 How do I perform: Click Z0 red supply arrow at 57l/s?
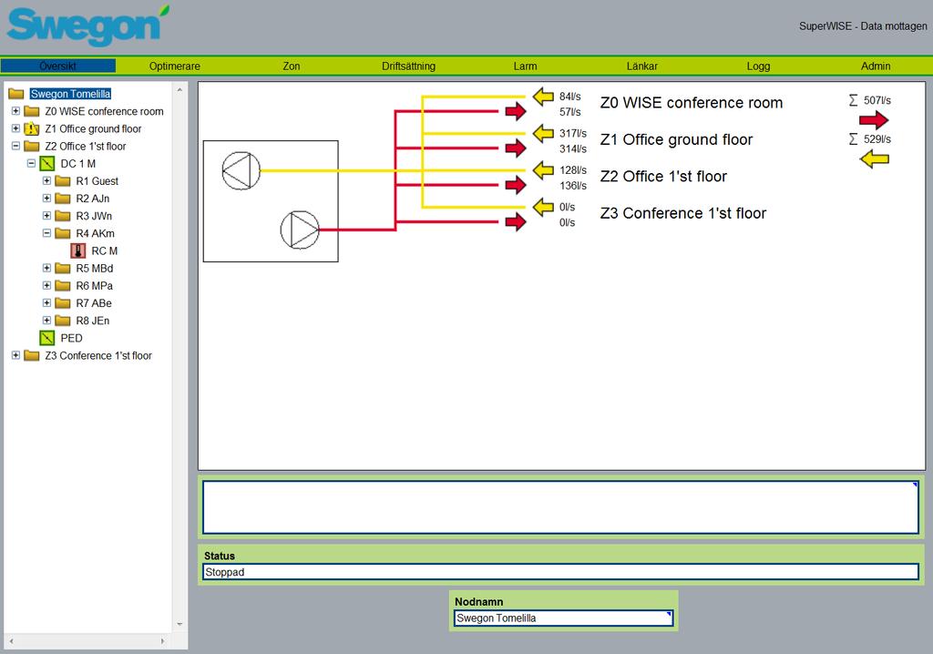click(516, 111)
